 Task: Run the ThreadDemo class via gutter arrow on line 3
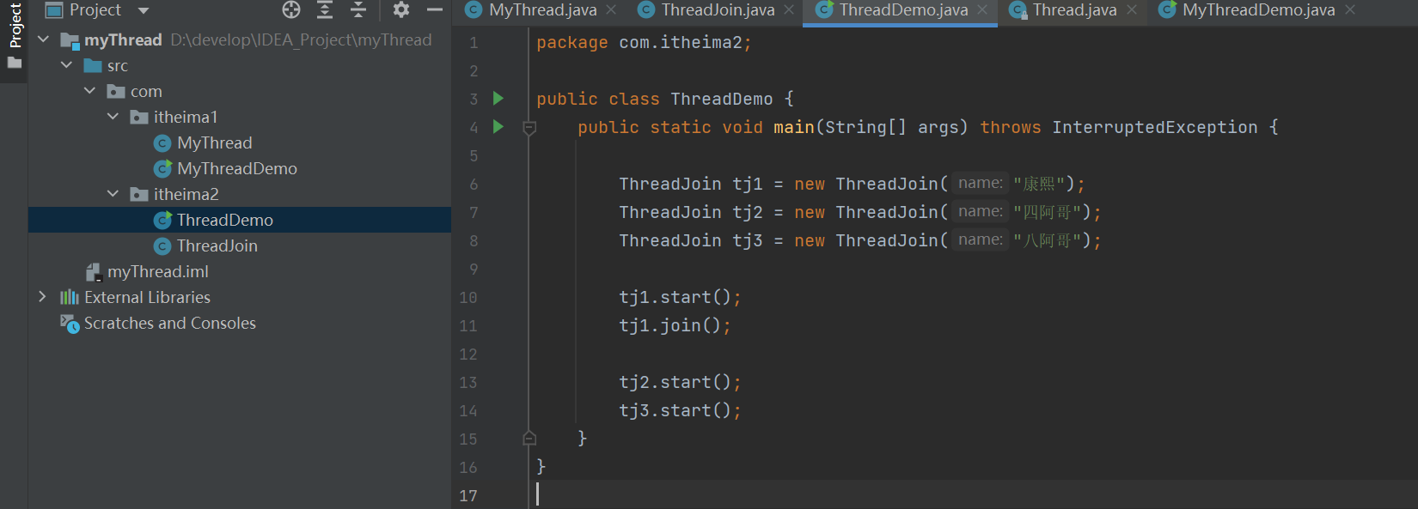(498, 99)
